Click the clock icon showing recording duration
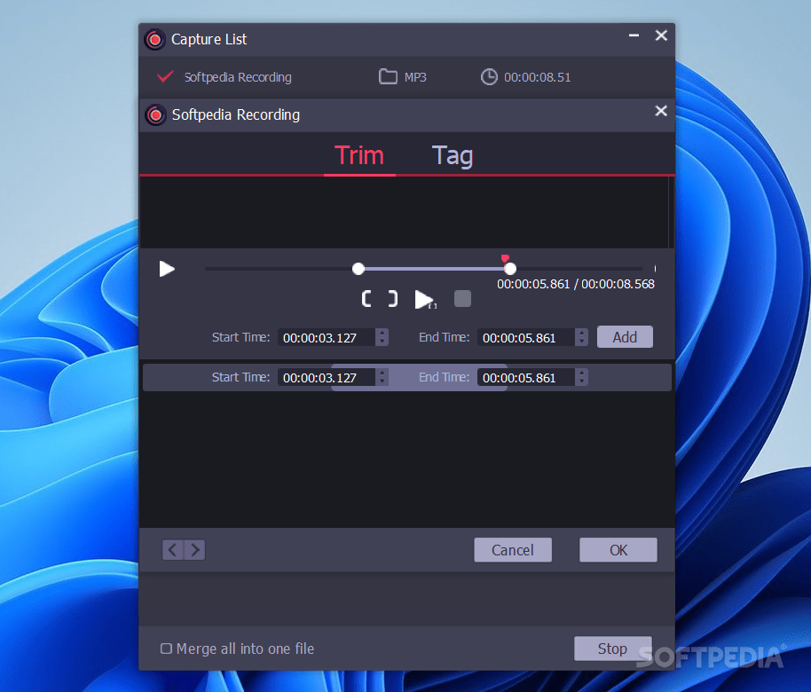The height and width of the screenshot is (692, 811). [489, 77]
